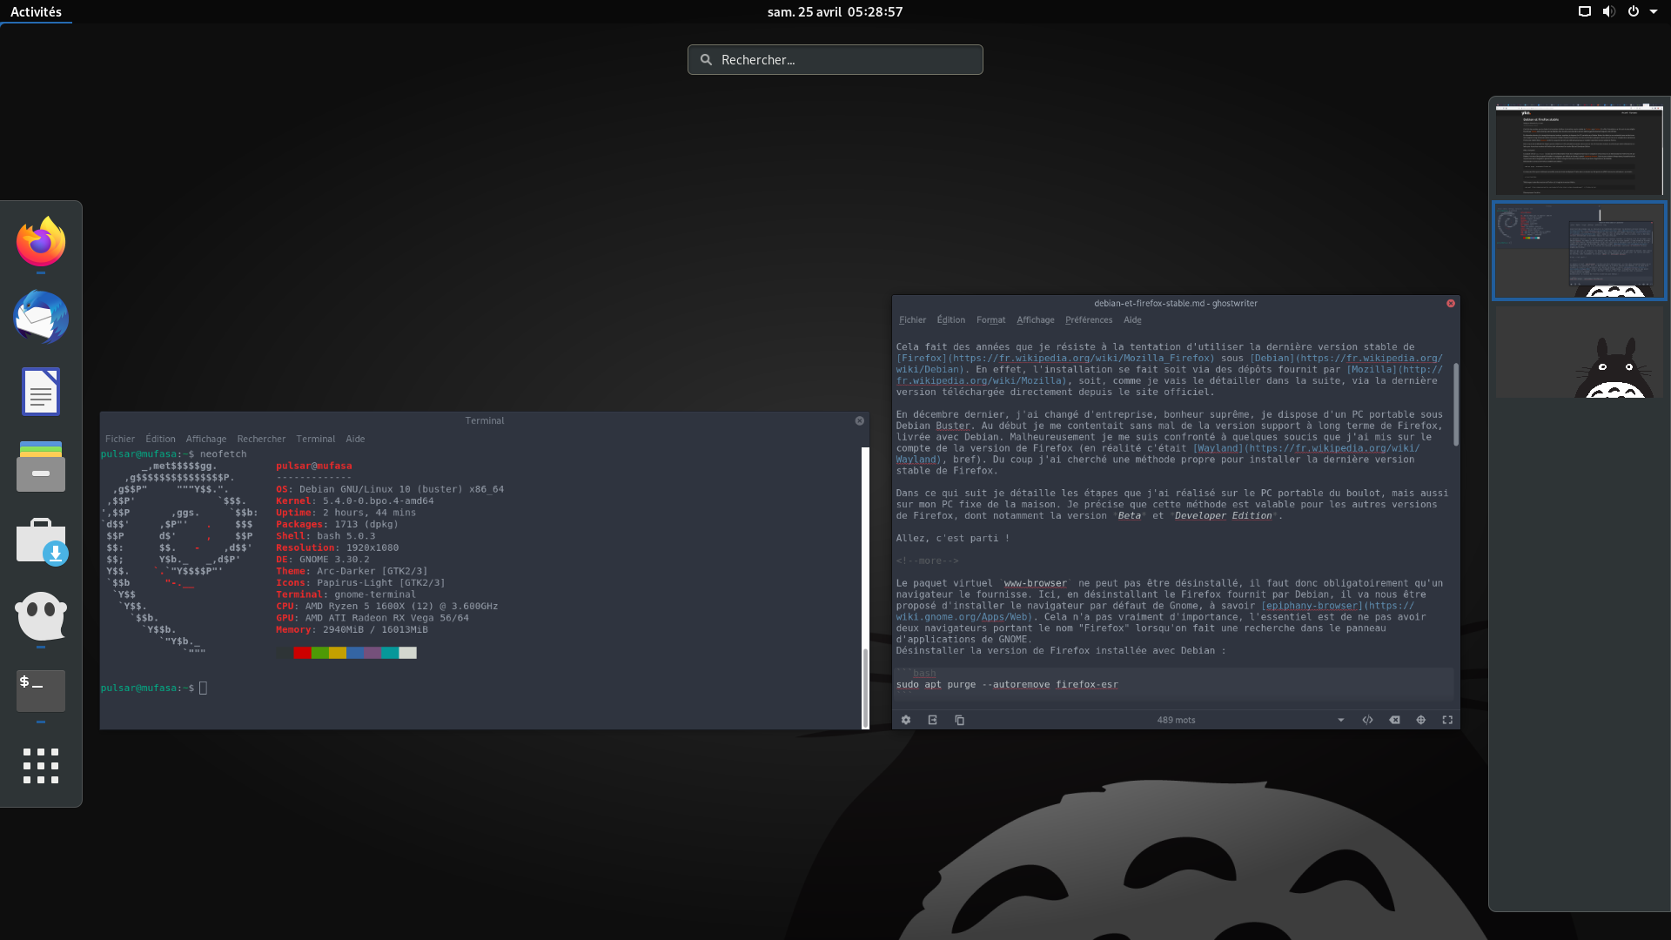Toggle focus mode icon in ghostwriter
The height and width of the screenshot is (940, 1671).
coord(1421,720)
